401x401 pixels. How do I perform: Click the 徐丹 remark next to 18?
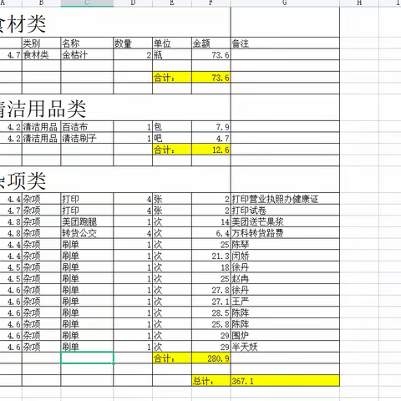(x=285, y=267)
